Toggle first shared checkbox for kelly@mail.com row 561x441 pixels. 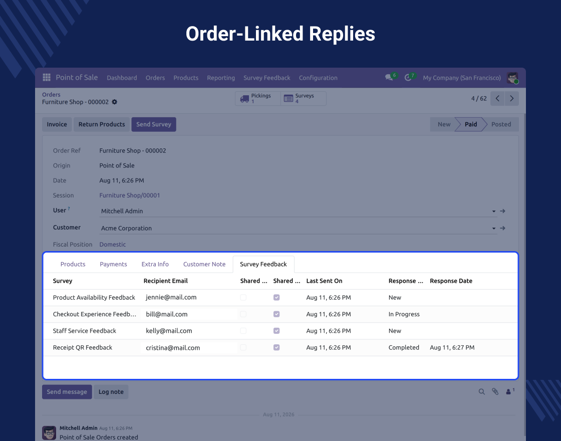[x=243, y=331]
